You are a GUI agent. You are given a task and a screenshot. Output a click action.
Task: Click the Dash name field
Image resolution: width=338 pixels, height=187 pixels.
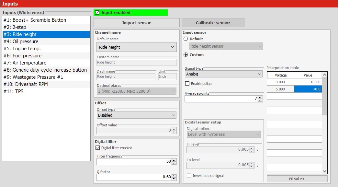coord(126,76)
